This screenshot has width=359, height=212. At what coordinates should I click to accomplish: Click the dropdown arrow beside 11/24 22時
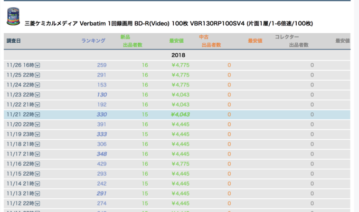point(37,85)
